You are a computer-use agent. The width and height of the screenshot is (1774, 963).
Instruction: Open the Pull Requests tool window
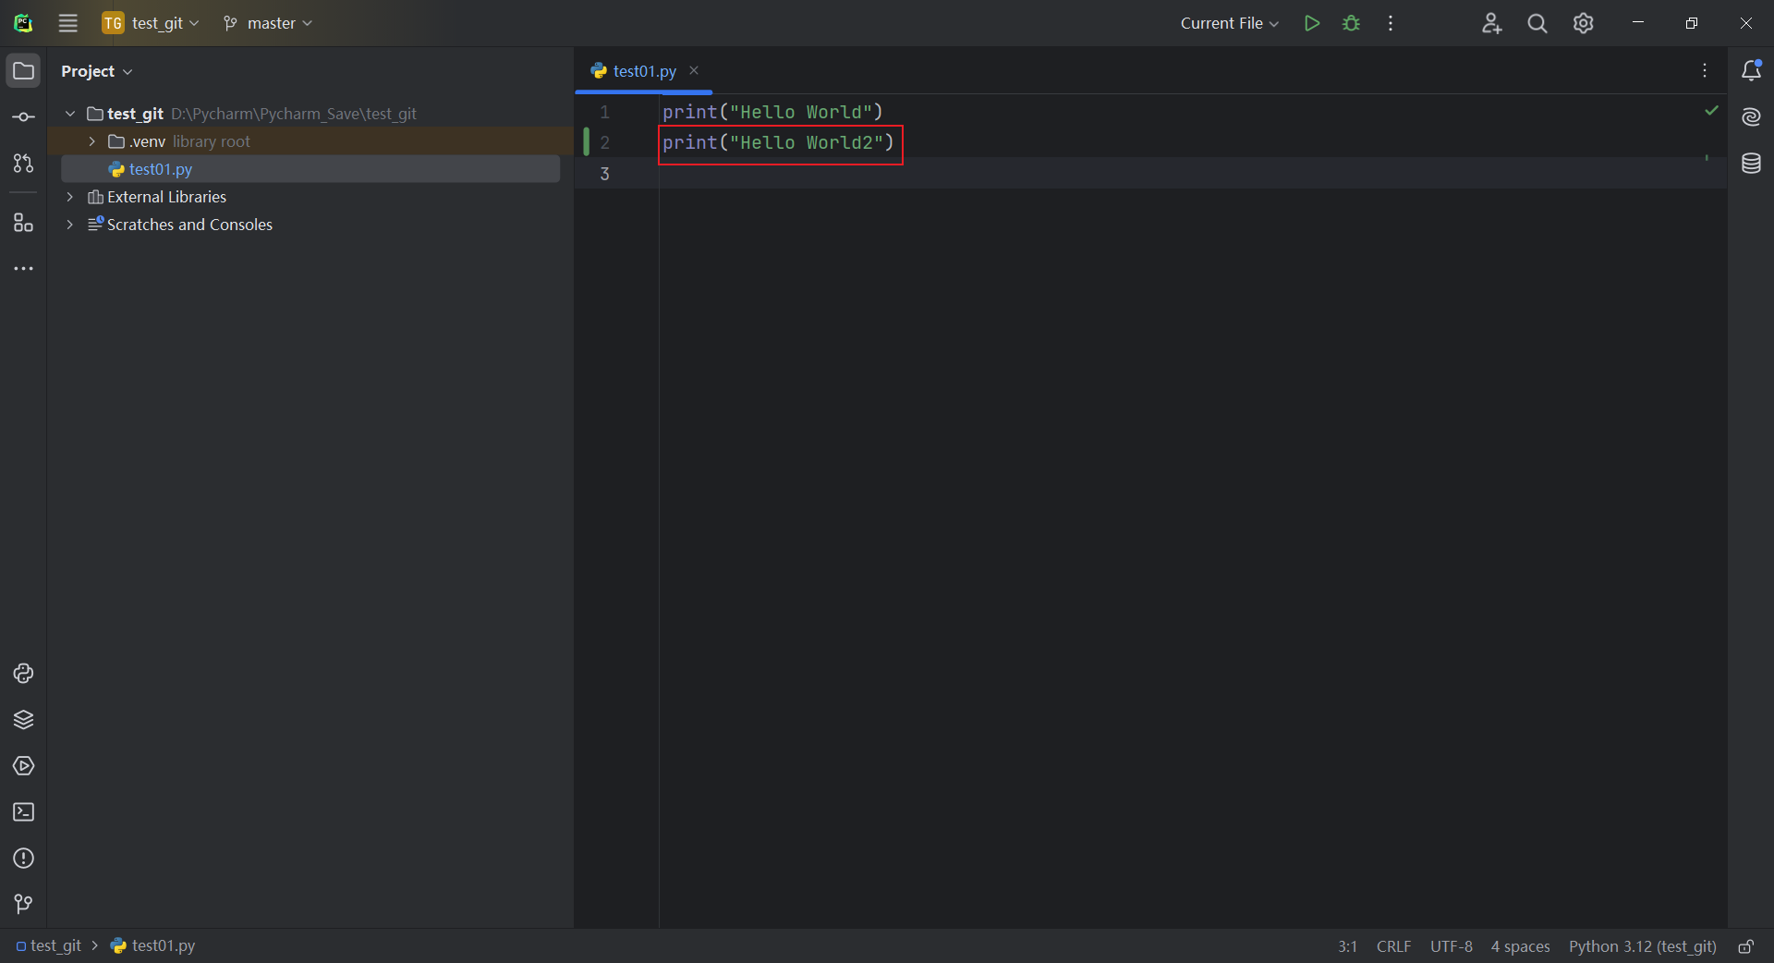[x=24, y=164]
